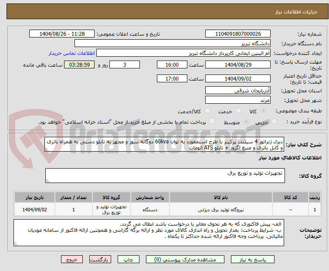Click the اطلاعات کالاهای مورد نیاز heading

point(290,158)
